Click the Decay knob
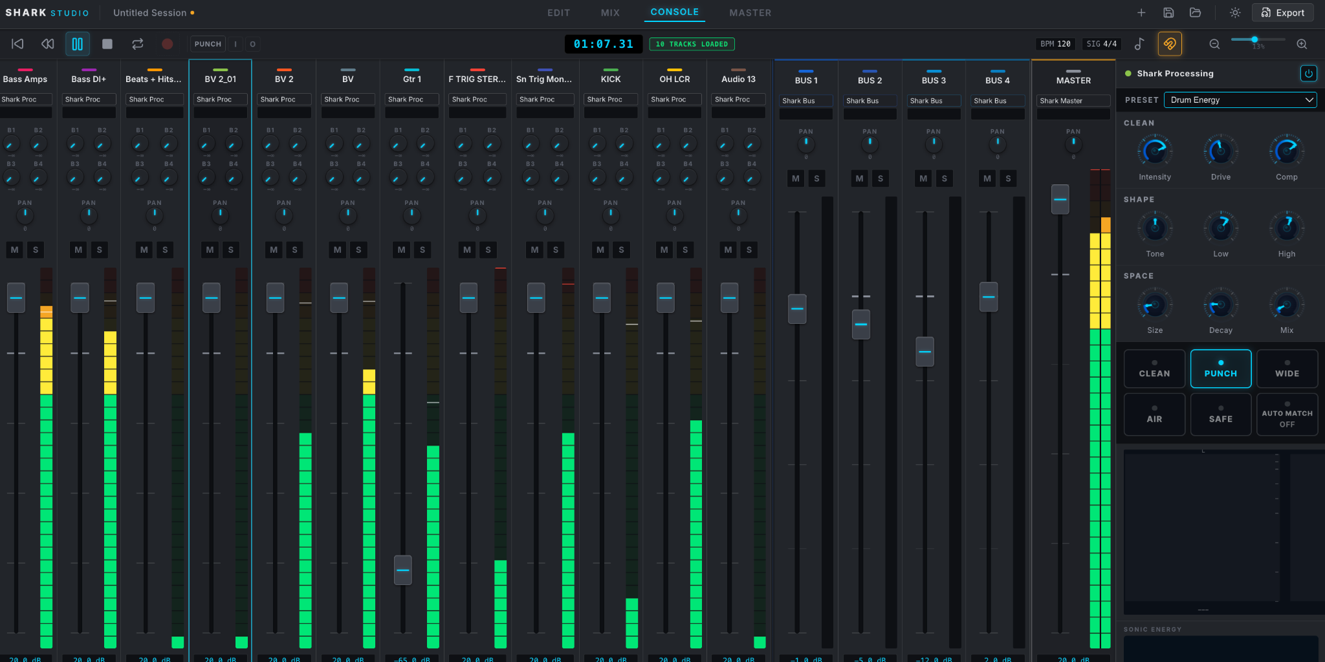Screen dimensions: 1325x662 coord(1221,304)
